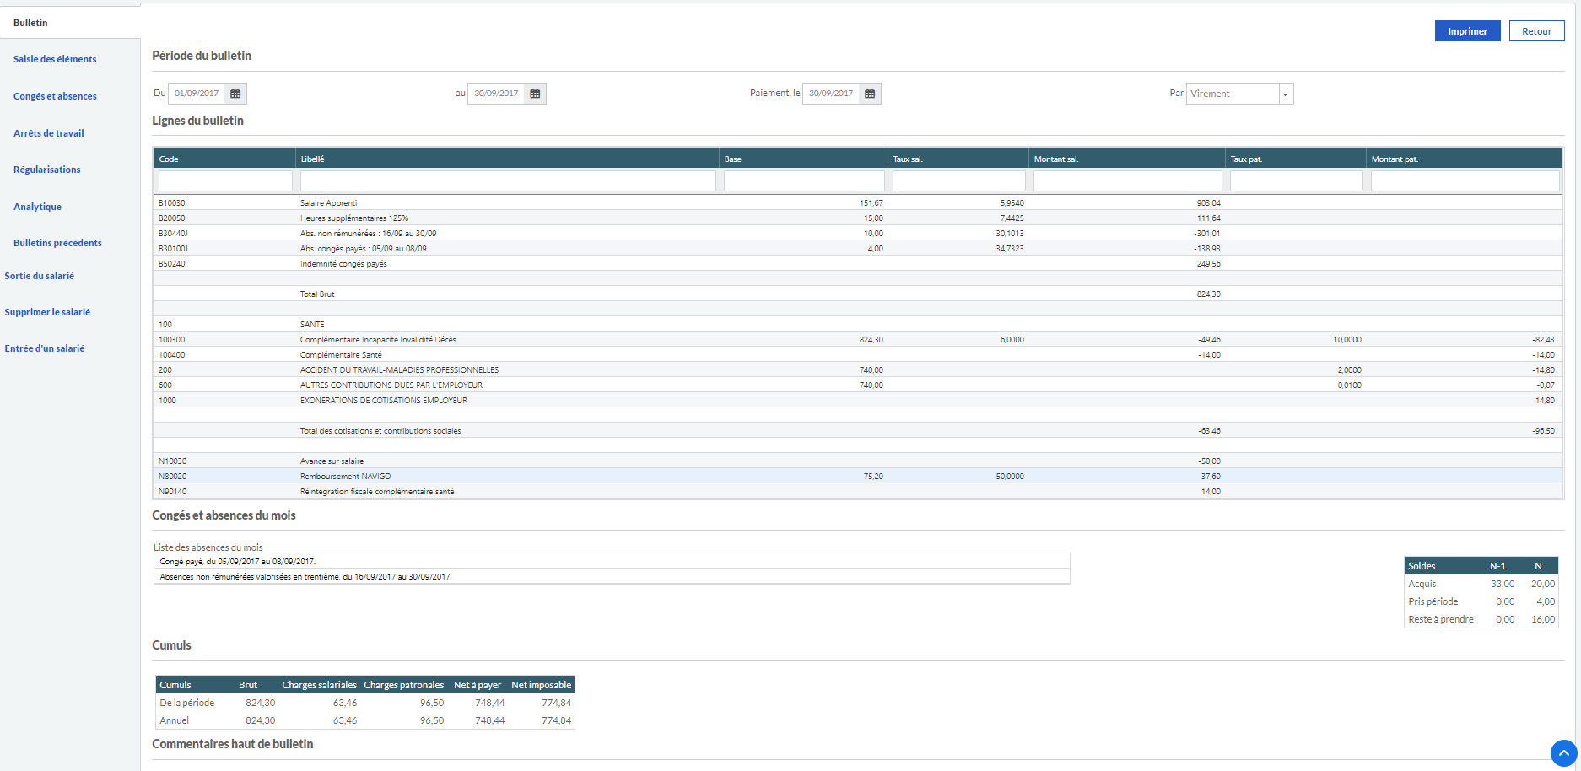This screenshot has width=1581, height=771.
Task: Sort by the Base column header
Action: point(803,159)
